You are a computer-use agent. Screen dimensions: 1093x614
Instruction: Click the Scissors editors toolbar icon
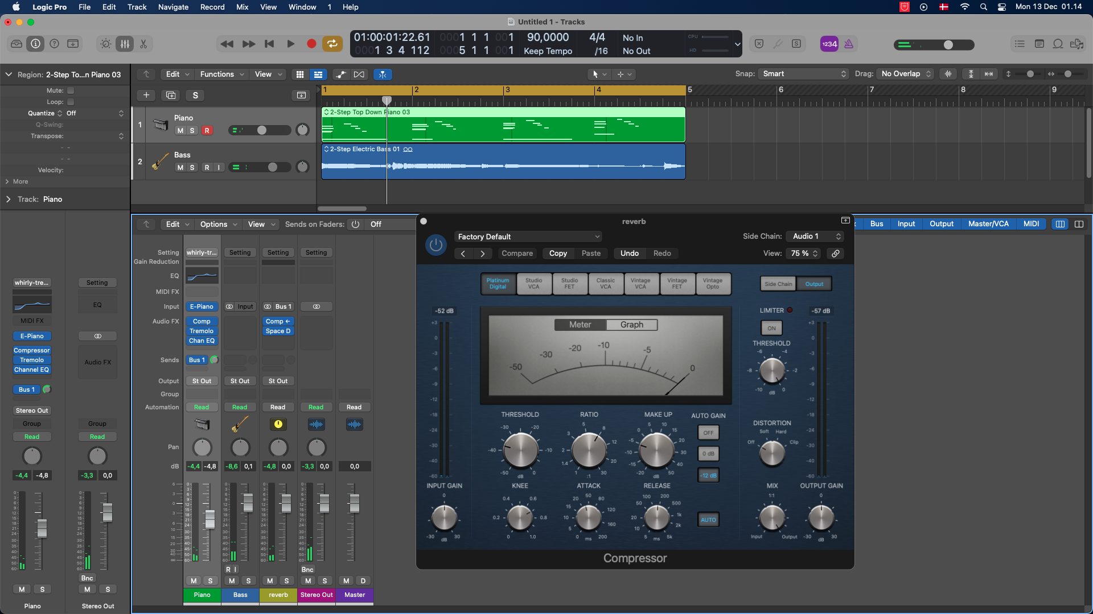coord(143,44)
